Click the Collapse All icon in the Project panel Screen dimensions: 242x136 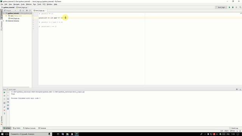pyautogui.click(x=23, y=11)
